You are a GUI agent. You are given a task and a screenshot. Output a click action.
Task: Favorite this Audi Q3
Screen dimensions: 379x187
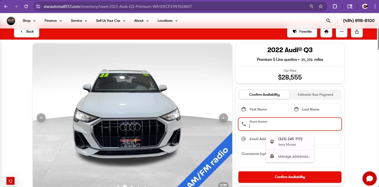click(302, 32)
